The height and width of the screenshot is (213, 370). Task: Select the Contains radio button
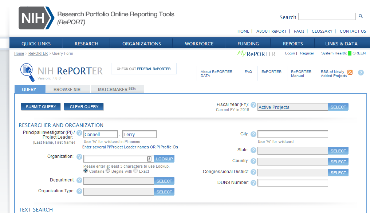(86, 171)
